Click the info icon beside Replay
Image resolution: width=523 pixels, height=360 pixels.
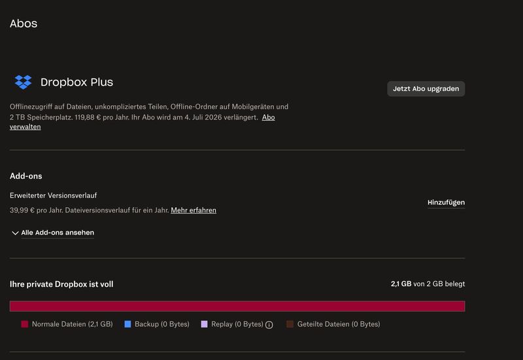(x=269, y=325)
